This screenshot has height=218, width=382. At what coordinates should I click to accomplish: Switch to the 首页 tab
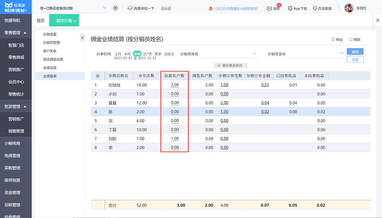41,21
